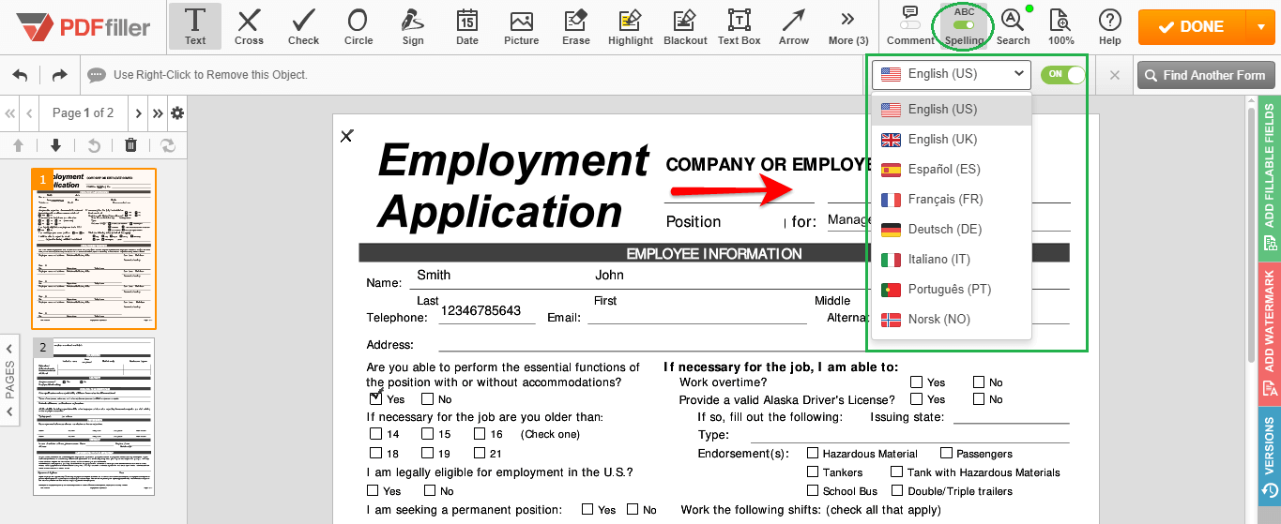1281x524 pixels.
Task: Move selected page down
Action: click(55, 145)
